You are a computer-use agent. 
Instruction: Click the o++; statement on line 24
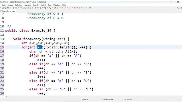point(41,85)
